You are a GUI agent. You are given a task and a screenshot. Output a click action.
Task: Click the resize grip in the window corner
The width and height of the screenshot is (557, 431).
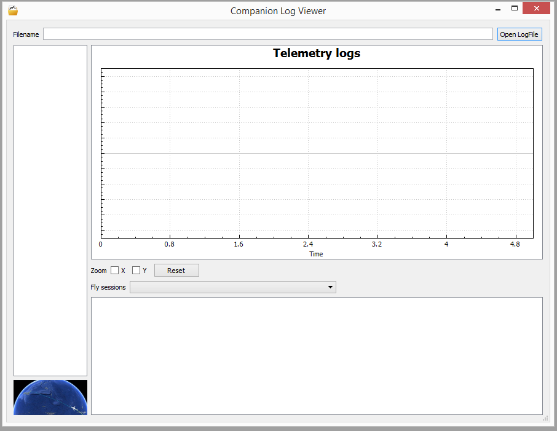click(545, 419)
